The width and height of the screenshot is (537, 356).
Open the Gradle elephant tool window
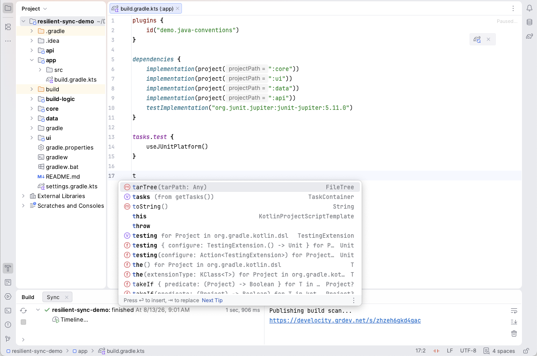(529, 36)
